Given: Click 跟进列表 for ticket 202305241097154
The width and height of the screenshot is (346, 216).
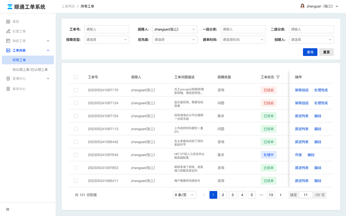Looking at the screenshot, I should [302, 116].
